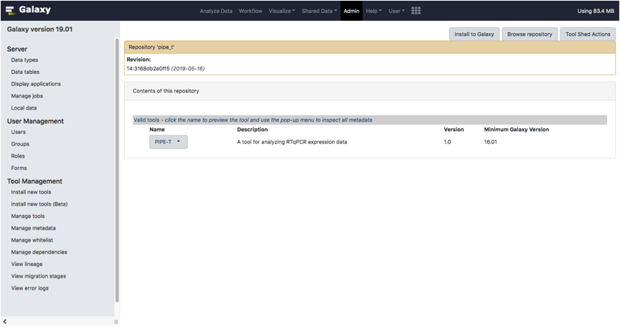
Task: Click the left panel resize handle icon
Action: click(x=116, y=322)
